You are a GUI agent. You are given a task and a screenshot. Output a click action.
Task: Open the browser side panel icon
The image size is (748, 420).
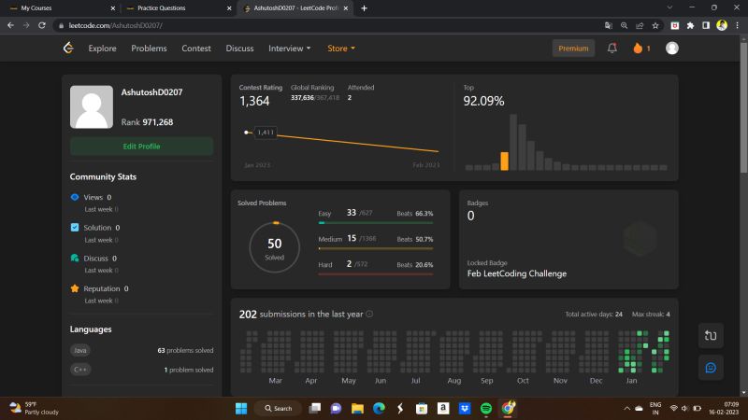pyautogui.click(x=706, y=26)
